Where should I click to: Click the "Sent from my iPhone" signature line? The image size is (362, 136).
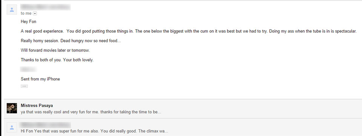coord(40,79)
